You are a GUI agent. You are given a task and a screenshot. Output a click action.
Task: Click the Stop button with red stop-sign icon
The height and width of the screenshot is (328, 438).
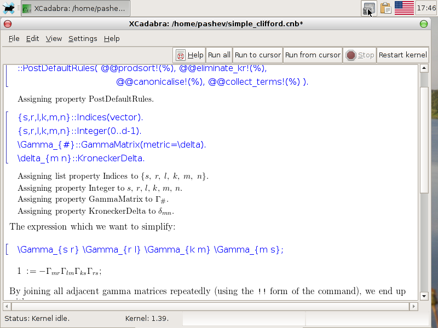tap(360, 55)
